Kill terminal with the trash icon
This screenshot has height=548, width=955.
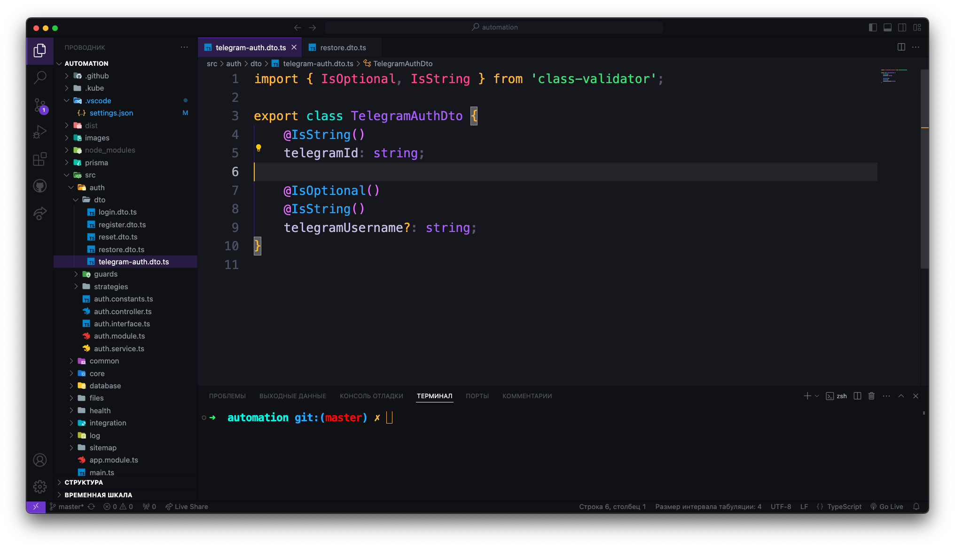coord(871,396)
